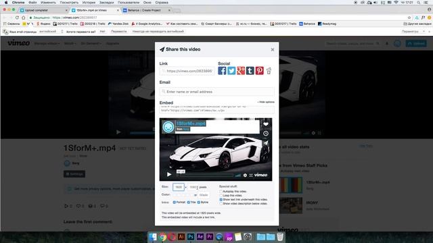Click the embed code text box
The height and width of the screenshot is (243, 433).
(216, 109)
